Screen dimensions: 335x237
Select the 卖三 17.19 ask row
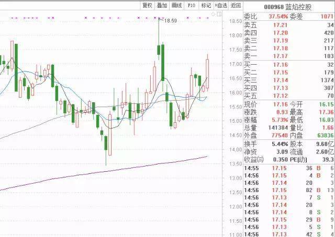coord(289,41)
